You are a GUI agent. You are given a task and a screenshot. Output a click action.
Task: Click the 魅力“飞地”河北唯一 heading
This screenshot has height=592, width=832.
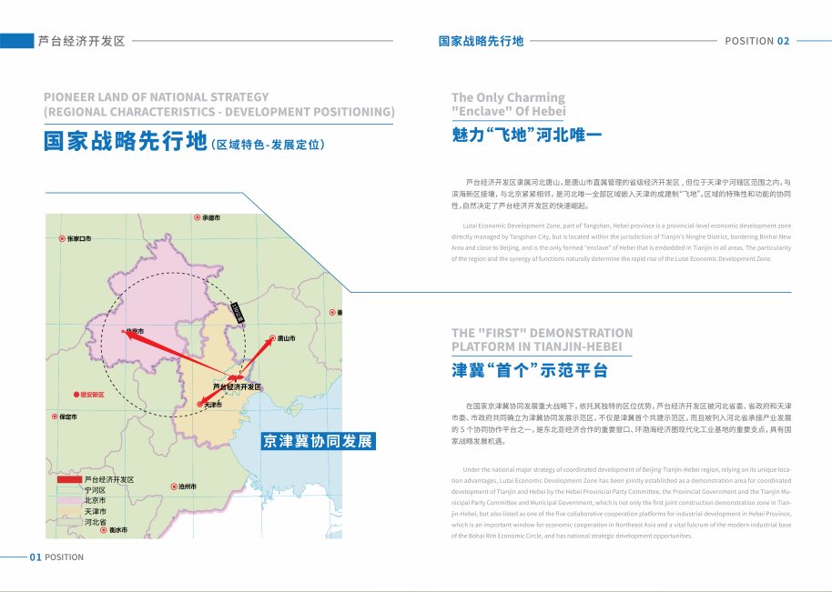pos(527,134)
